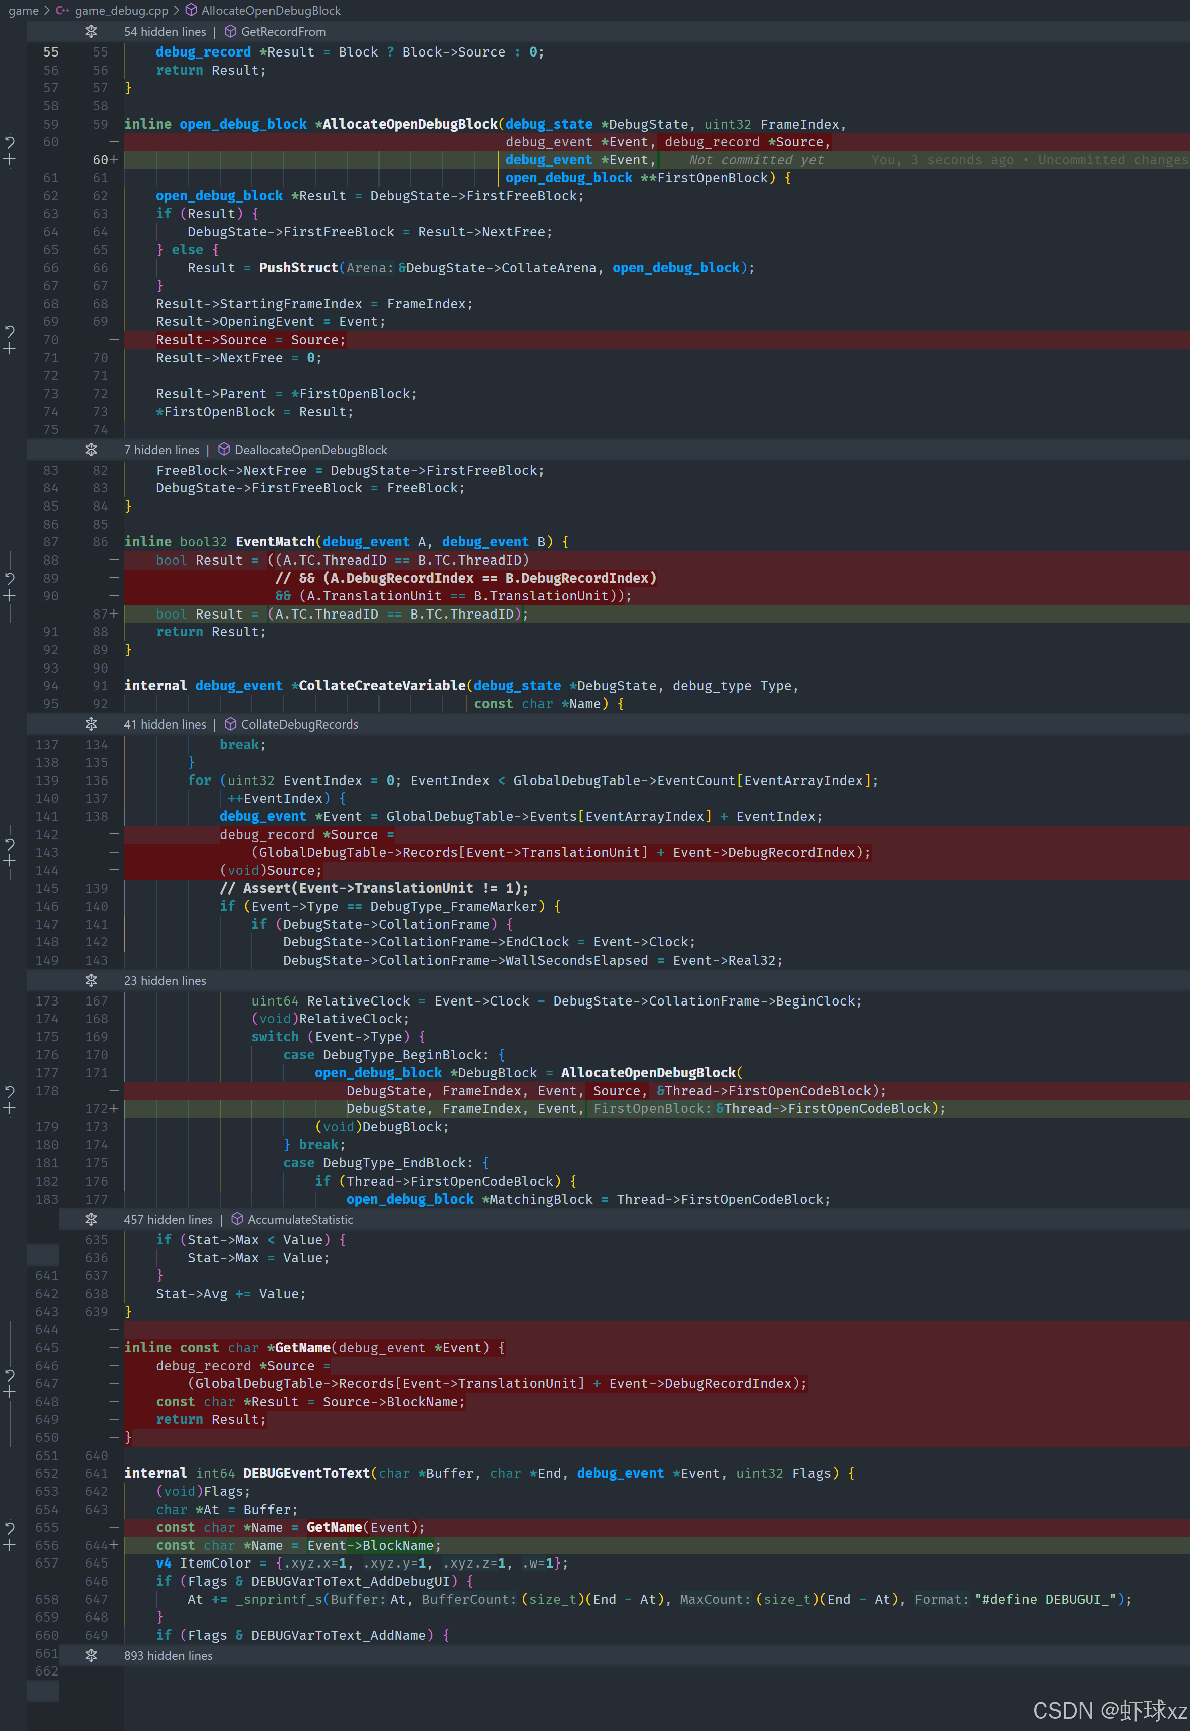The image size is (1190, 1731).
Task: Revert the removed debug_record Source parameter change
Action: coord(10,142)
